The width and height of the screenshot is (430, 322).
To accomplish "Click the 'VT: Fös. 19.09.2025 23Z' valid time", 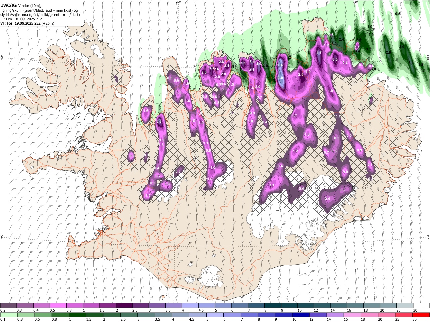I will [x=21, y=23].
